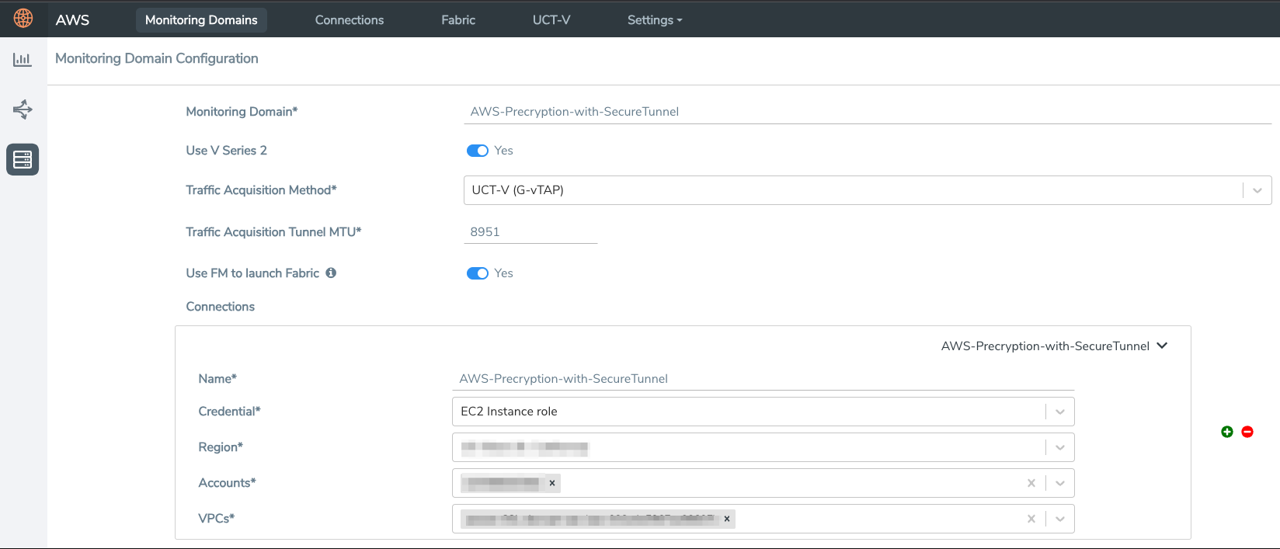This screenshot has width=1280, height=549.
Task: Click the Connections section label
Action: click(221, 307)
